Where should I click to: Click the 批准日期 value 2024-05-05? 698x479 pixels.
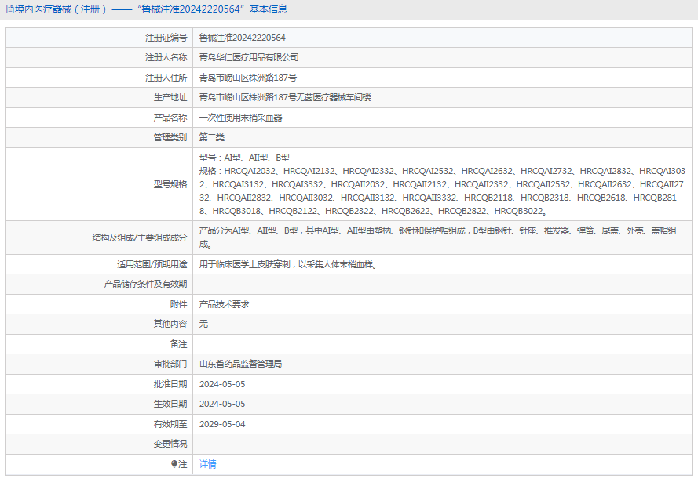coord(222,384)
